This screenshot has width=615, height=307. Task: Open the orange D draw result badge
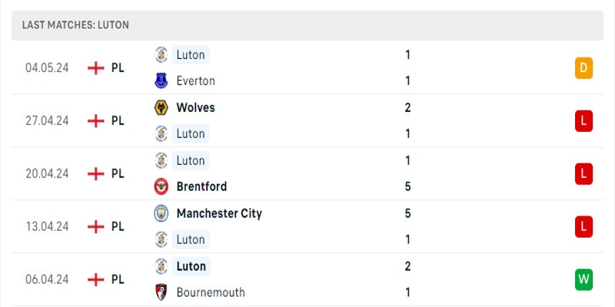click(583, 68)
